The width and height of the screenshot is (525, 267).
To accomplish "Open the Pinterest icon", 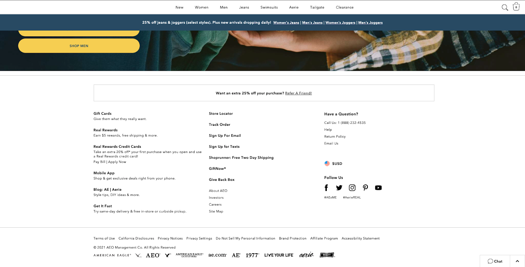I will click(365, 188).
